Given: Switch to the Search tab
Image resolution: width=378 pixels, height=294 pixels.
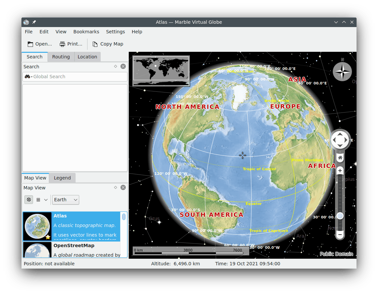Looking at the screenshot, I should 34,57.
